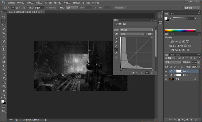
Task: Select the Lasso tool
Action: click(x=4, y=25)
